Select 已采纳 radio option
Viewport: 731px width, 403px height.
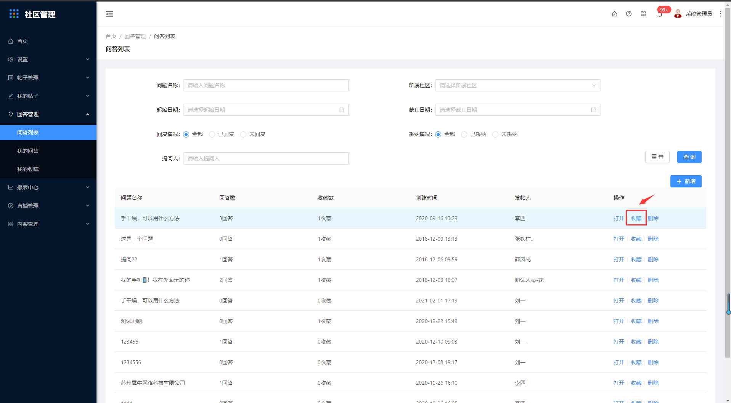(x=464, y=134)
